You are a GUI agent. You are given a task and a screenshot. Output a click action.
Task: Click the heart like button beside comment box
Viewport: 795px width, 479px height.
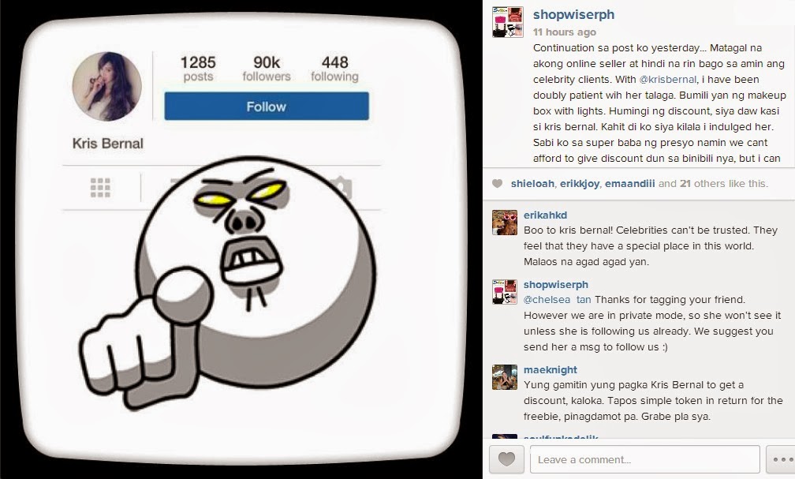[x=506, y=460]
